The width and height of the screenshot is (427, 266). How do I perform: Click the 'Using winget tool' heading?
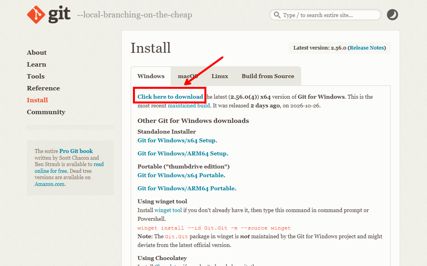[162, 201]
